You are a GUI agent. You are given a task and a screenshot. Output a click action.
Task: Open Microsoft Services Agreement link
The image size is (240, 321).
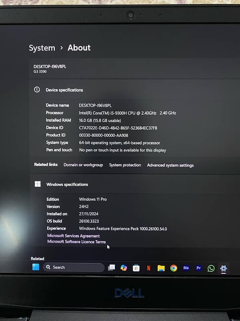click(x=74, y=236)
